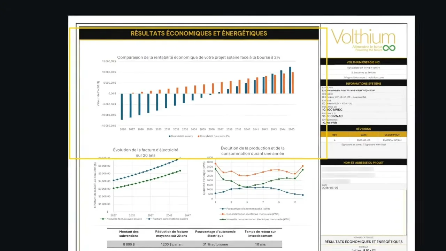Viewport: 446px width, 251px height.
Task: Click the 'Rentabilité boursière 2%' legend entry
Action: pos(214,136)
